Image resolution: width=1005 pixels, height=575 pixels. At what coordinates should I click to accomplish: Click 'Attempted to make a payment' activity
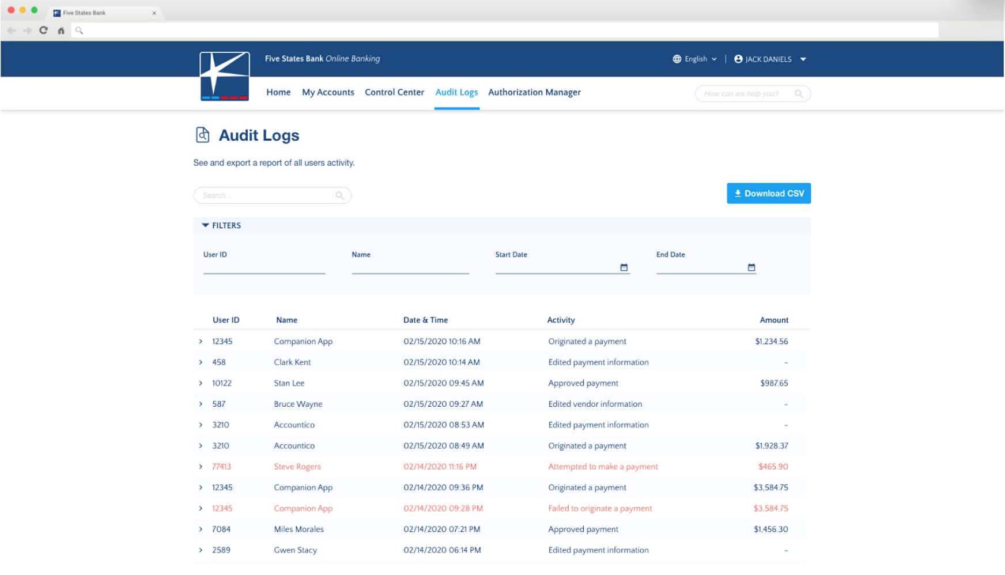[603, 467]
